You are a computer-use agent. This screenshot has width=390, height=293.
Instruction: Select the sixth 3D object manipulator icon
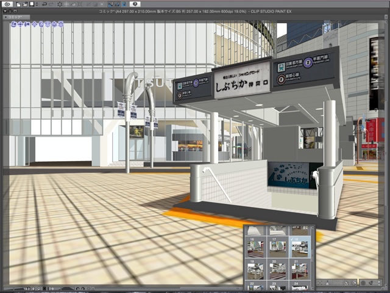48,24
